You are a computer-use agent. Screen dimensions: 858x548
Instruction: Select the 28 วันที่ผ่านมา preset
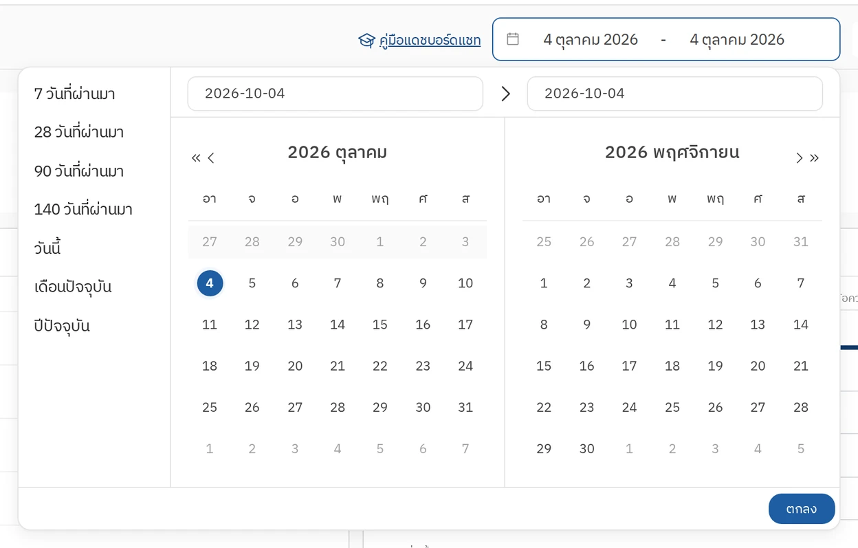pos(79,132)
